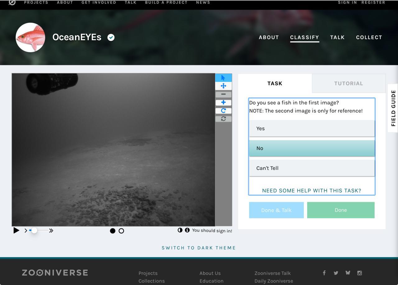Click Need Some Help With This Task
398x285 pixels.
click(312, 190)
